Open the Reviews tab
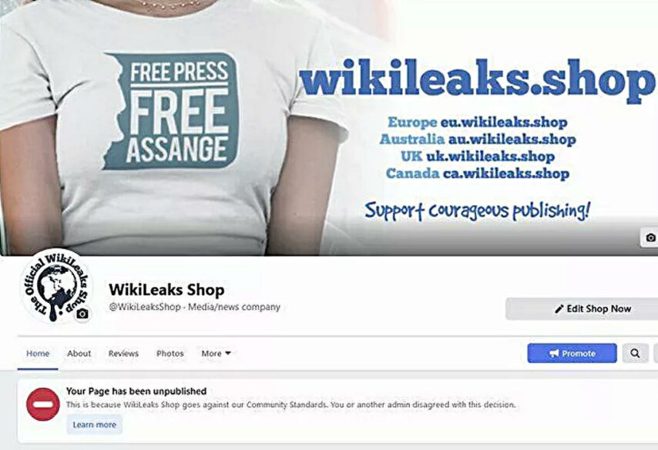This screenshot has height=450, width=658. tap(123, 354)
